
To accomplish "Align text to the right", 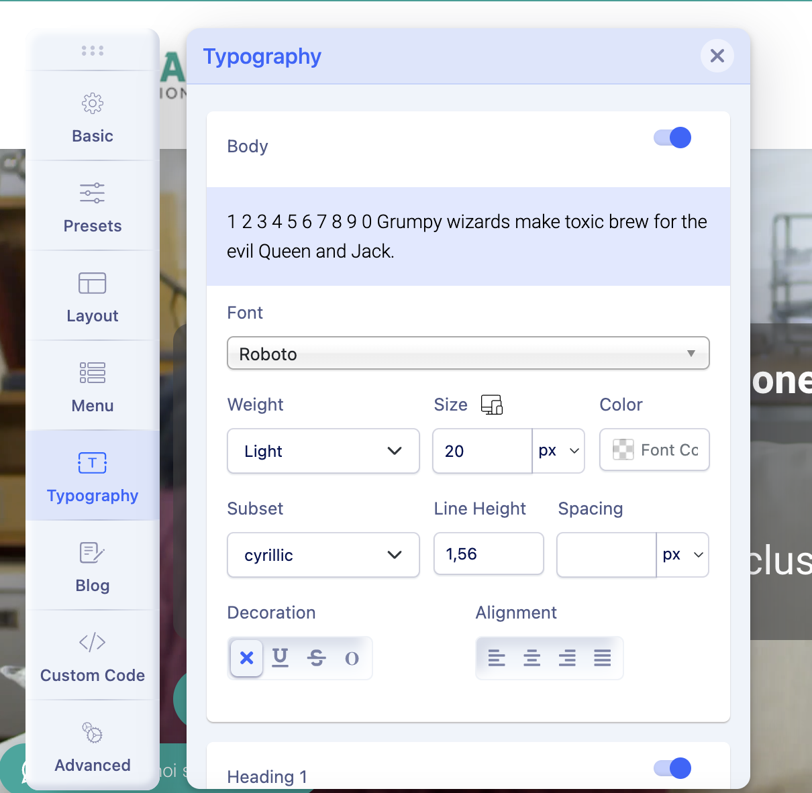I will click(567, 658).
